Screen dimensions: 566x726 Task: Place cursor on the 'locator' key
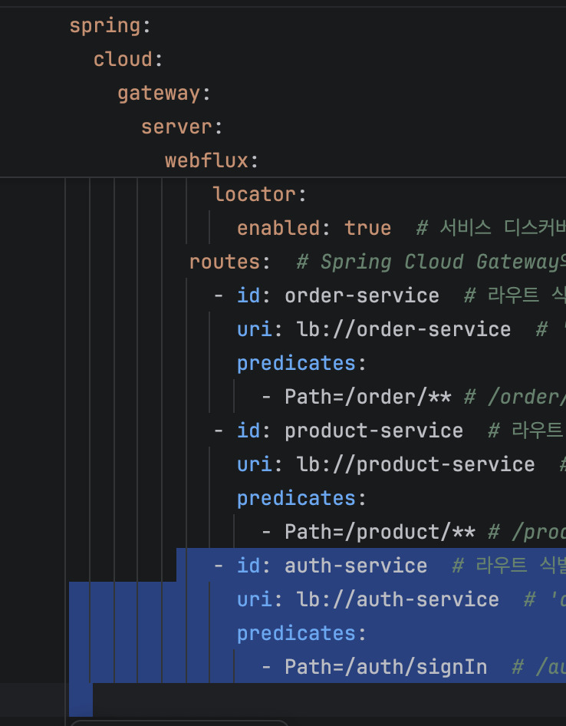point(254,194)
